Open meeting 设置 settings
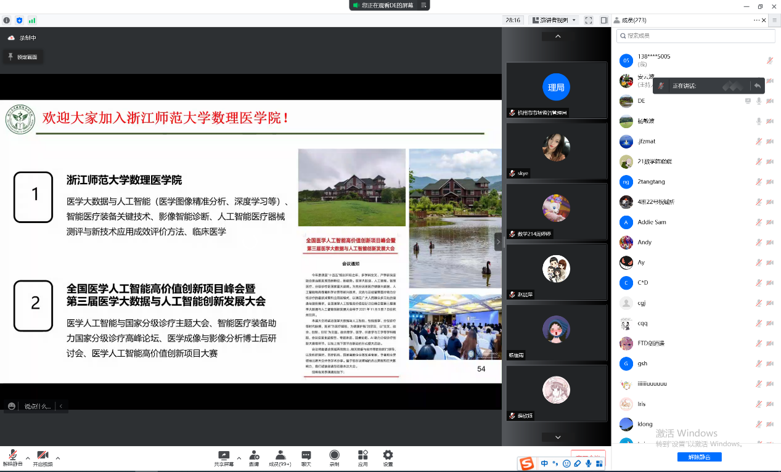This screenshot has height=472, width=781. click(388, 458)
